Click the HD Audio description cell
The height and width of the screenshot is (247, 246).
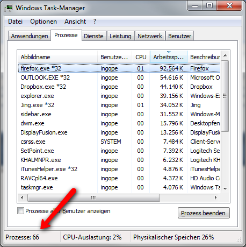(x=205, y=178)
